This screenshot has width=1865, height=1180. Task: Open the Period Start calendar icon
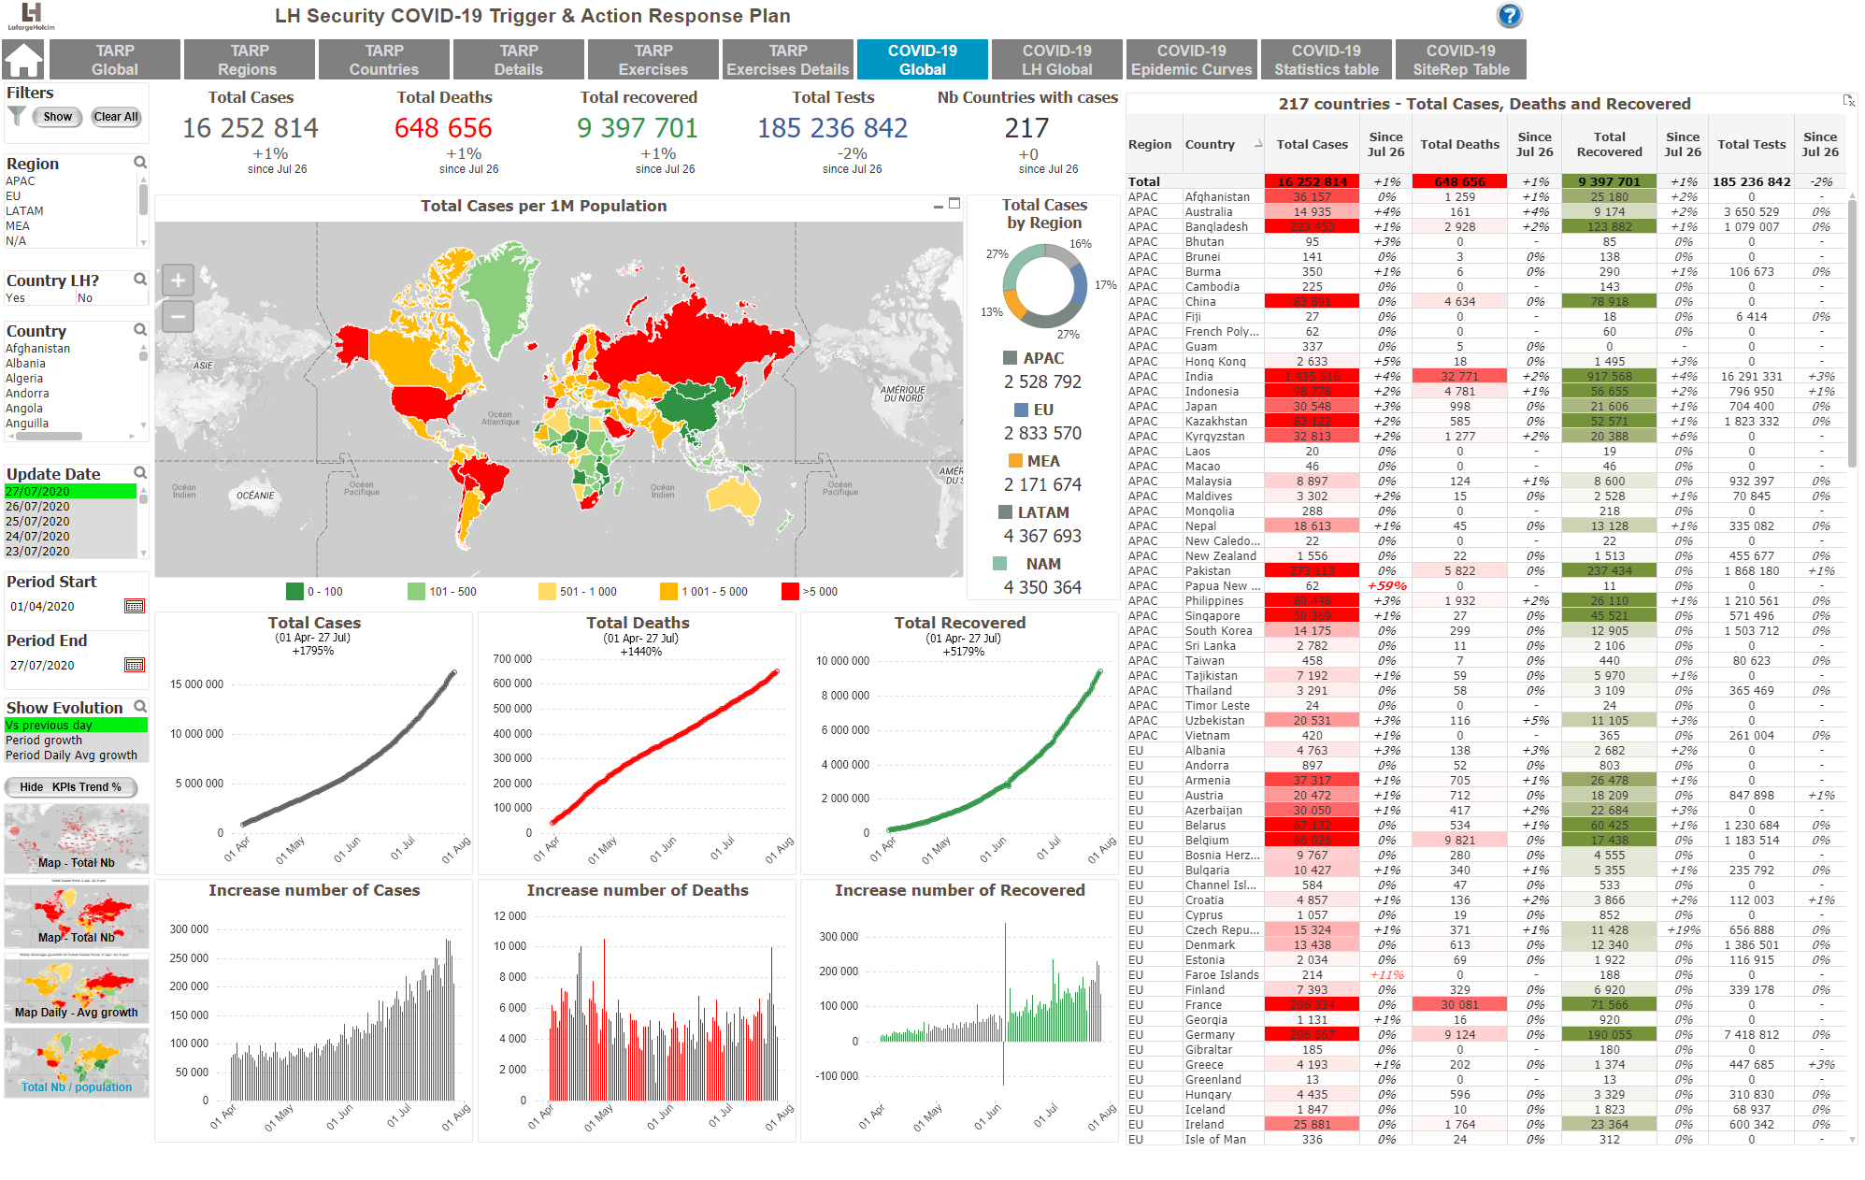(135, 606)
